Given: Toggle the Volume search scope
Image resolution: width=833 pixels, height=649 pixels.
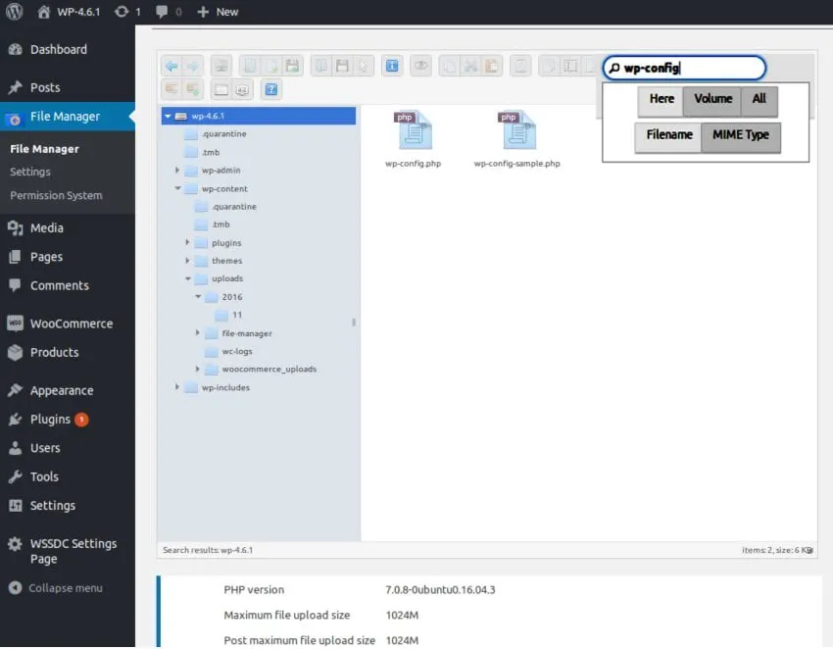Looking at the screenshot, I should (x=712, y=101).
